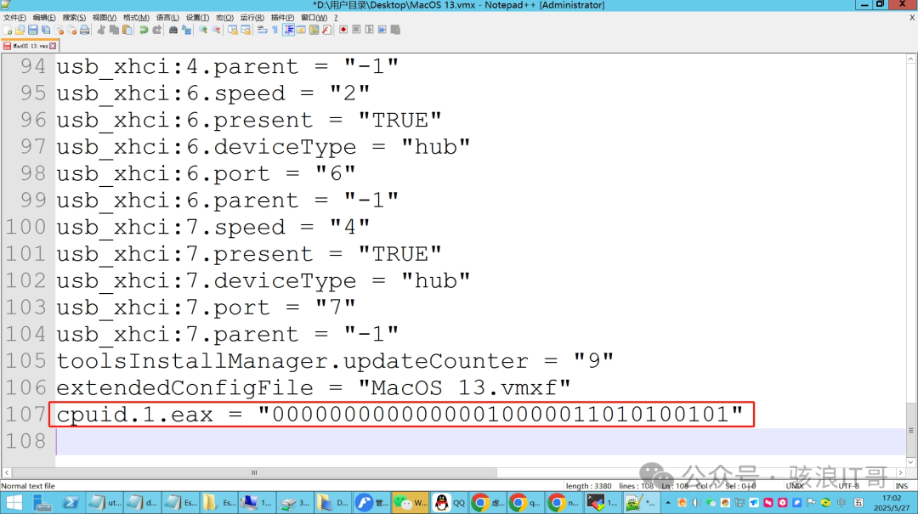Open the 运行(R) menu
The image size is (918, 514).
252,18
